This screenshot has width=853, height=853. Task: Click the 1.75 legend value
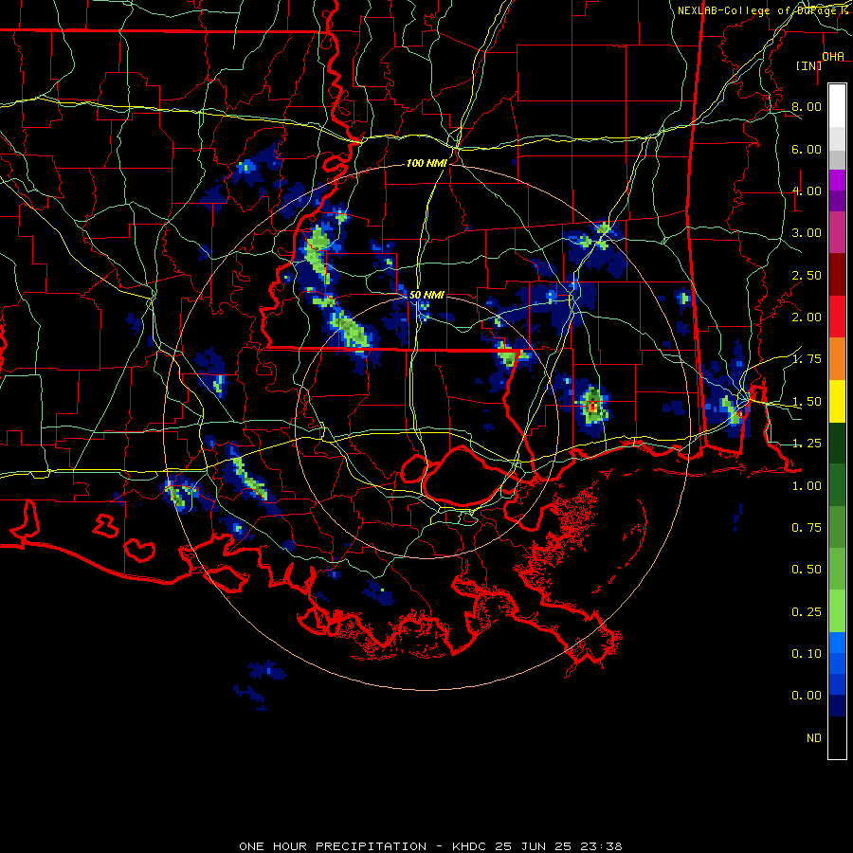pyautogui.click(x=807, y=359)
